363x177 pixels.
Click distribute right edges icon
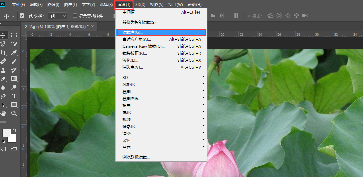click(222, 16)
